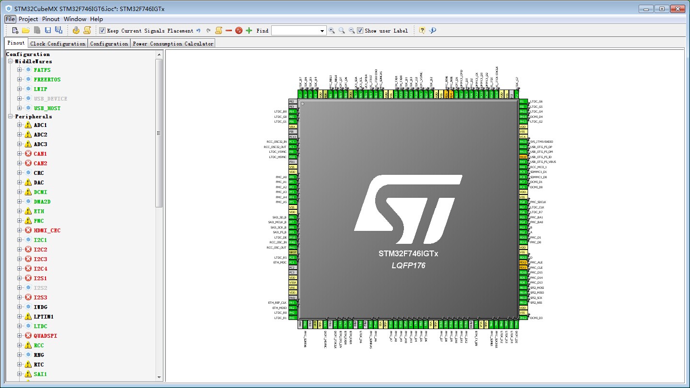Click the Save Project floppy icon

pos(48,31)
